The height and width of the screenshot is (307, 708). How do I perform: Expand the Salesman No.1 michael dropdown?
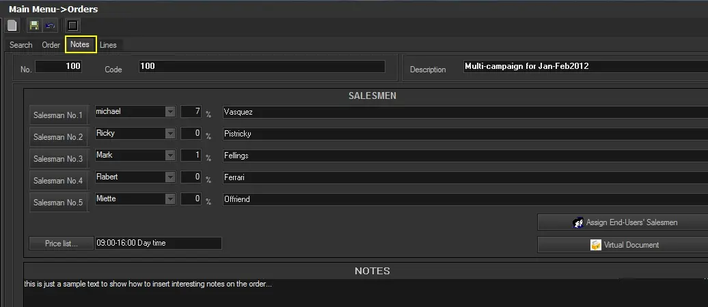[170, 112]
